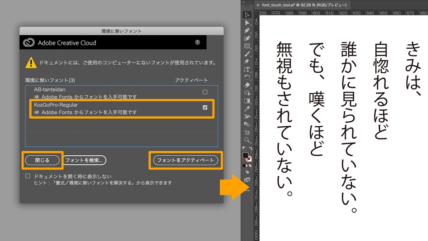Screen dimensions: 428x241
Task: Select the Paintbrush tool
Action: (247, 54)
